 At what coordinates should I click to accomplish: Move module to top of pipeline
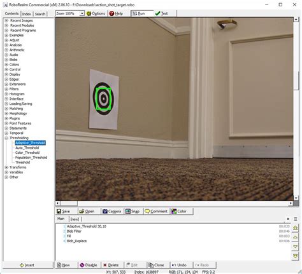(296, 228)
